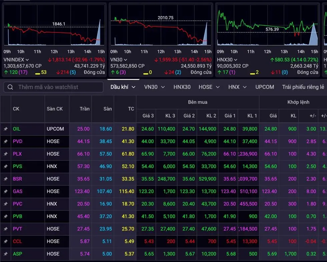Open stock symbol PVT
Viewport: 327px width, 262px height.
click(17, 229)
